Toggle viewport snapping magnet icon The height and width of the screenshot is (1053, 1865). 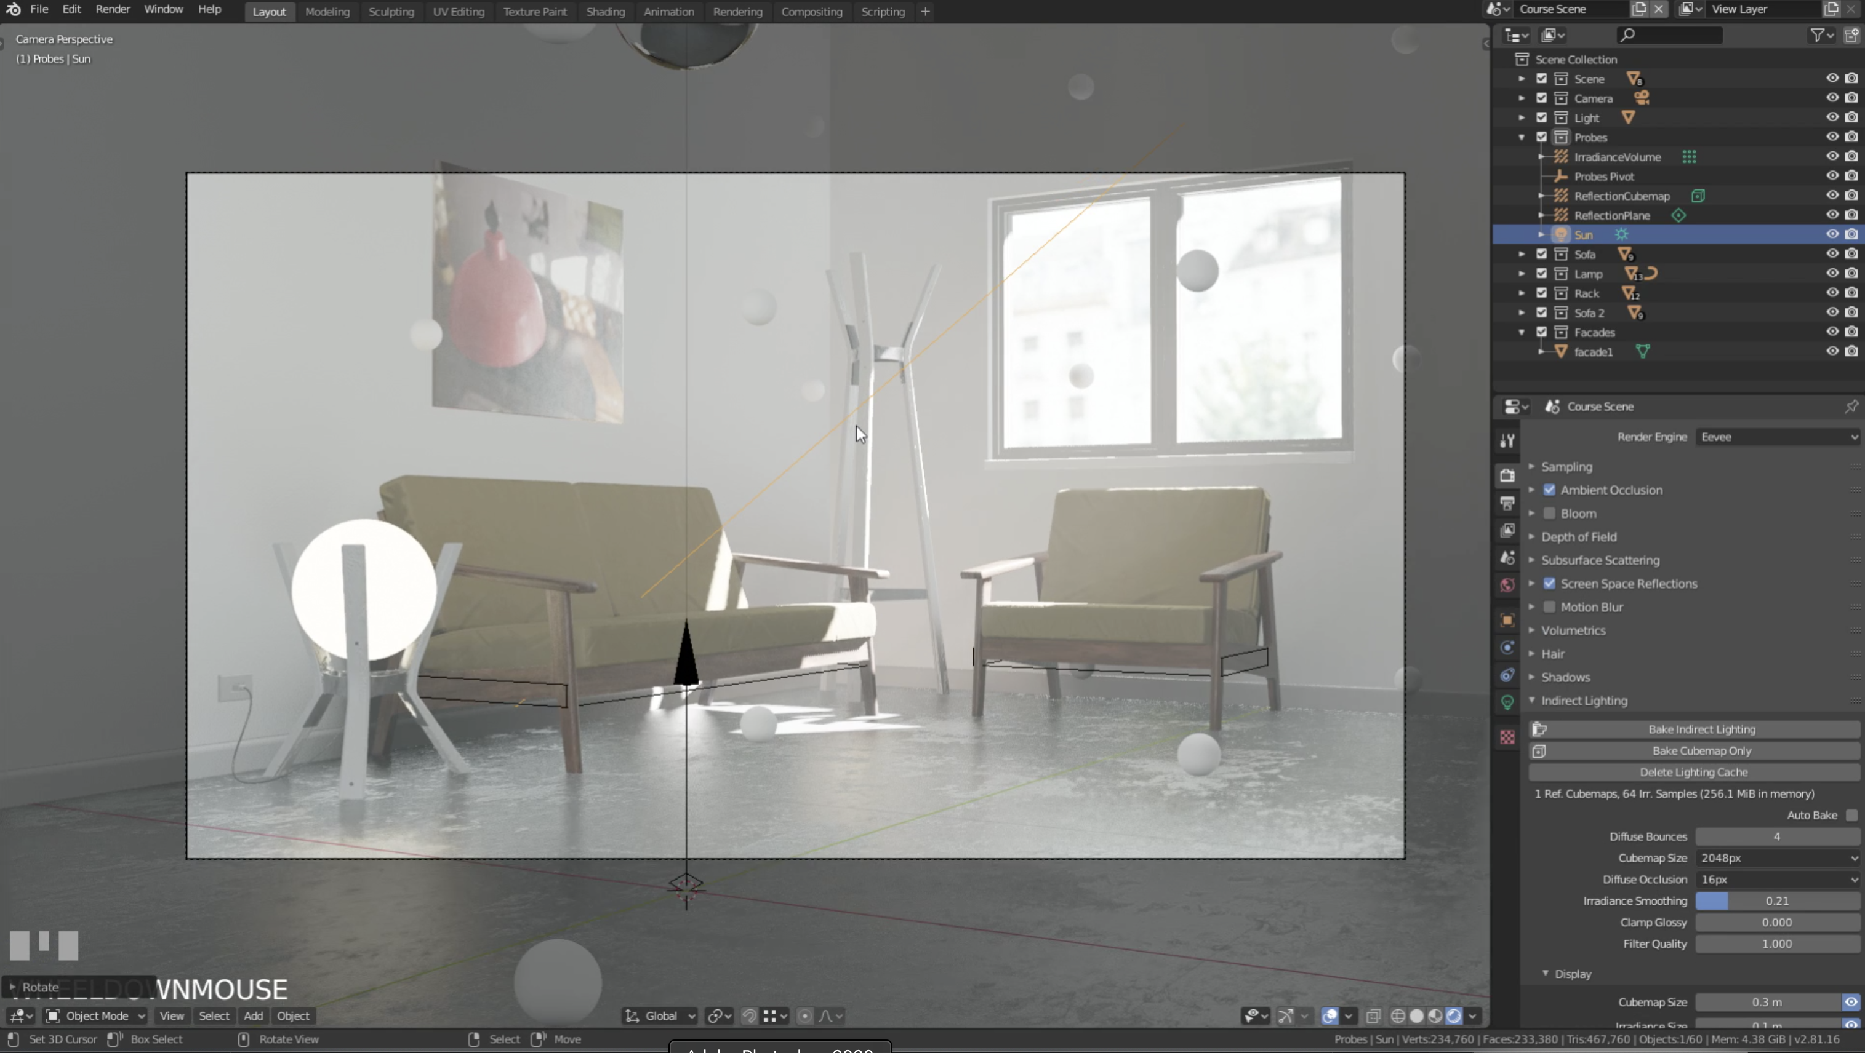pos(749,1016)
